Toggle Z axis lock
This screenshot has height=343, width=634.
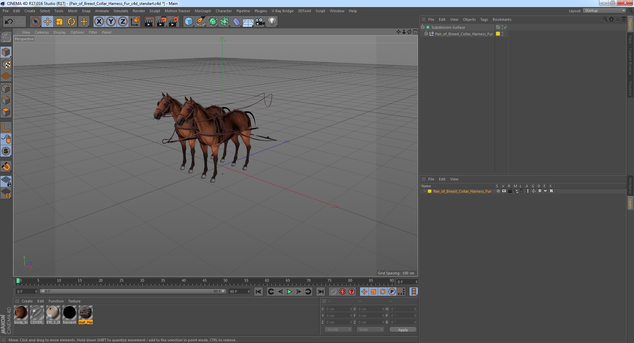click(123, 22)
